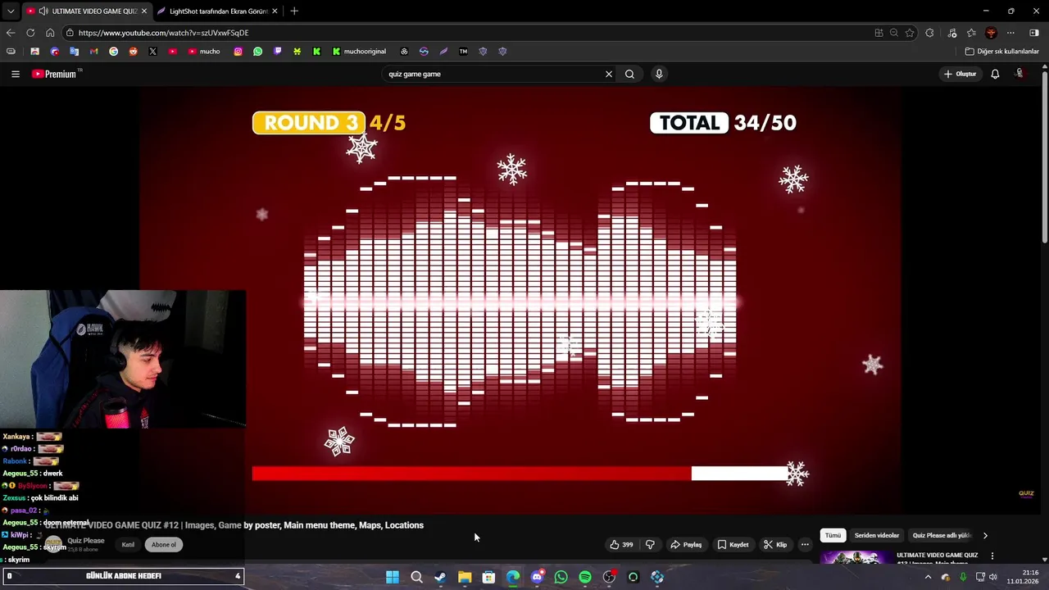Close the ULTIMATE VIDEO GAME QUIZ tab
The width and height of the screenshot is (1049, 590).
pos(144,11)
